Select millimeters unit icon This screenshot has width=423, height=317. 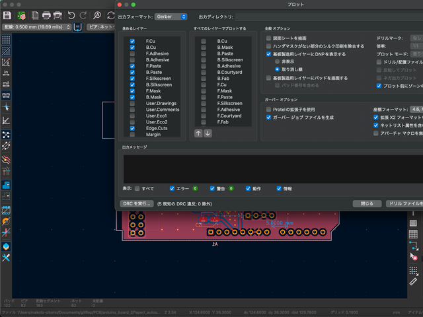pyautogui.click(x=6, y=94)
